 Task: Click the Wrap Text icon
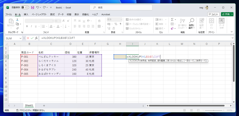pyautogui.click(x=99, y=21)
